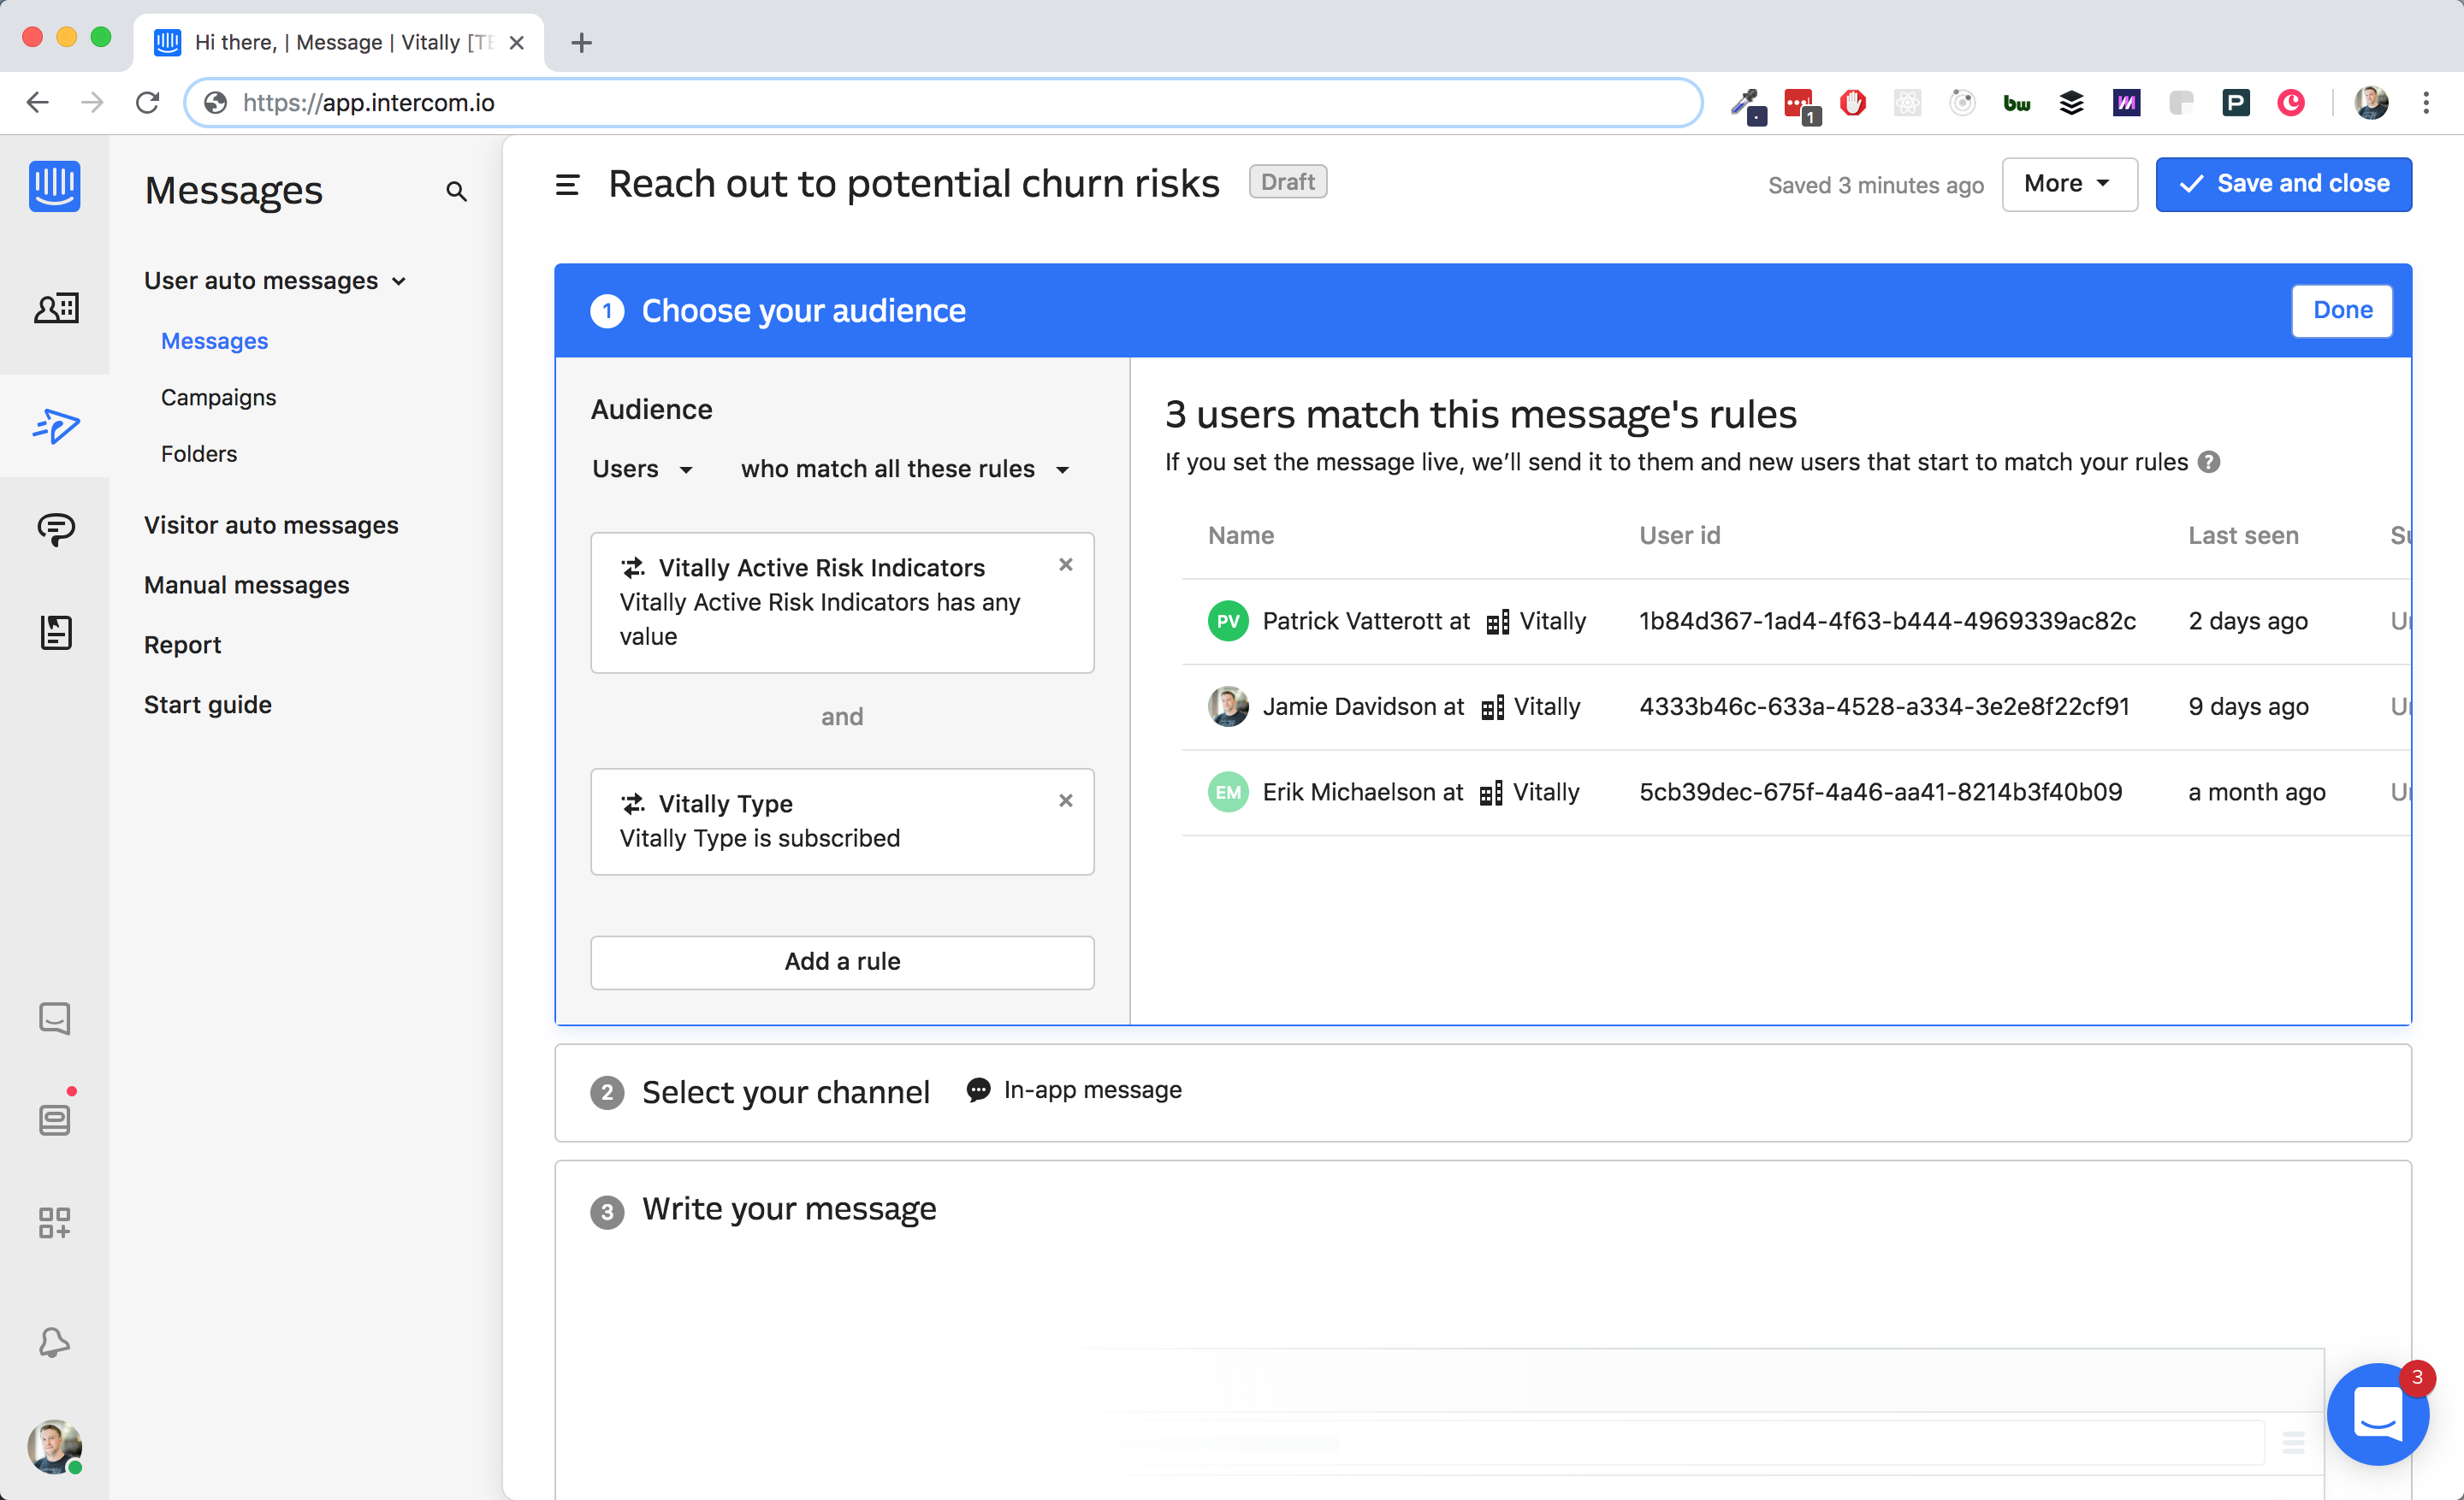
Task: Select the Last seen column header
Action: coord(2243,535)
